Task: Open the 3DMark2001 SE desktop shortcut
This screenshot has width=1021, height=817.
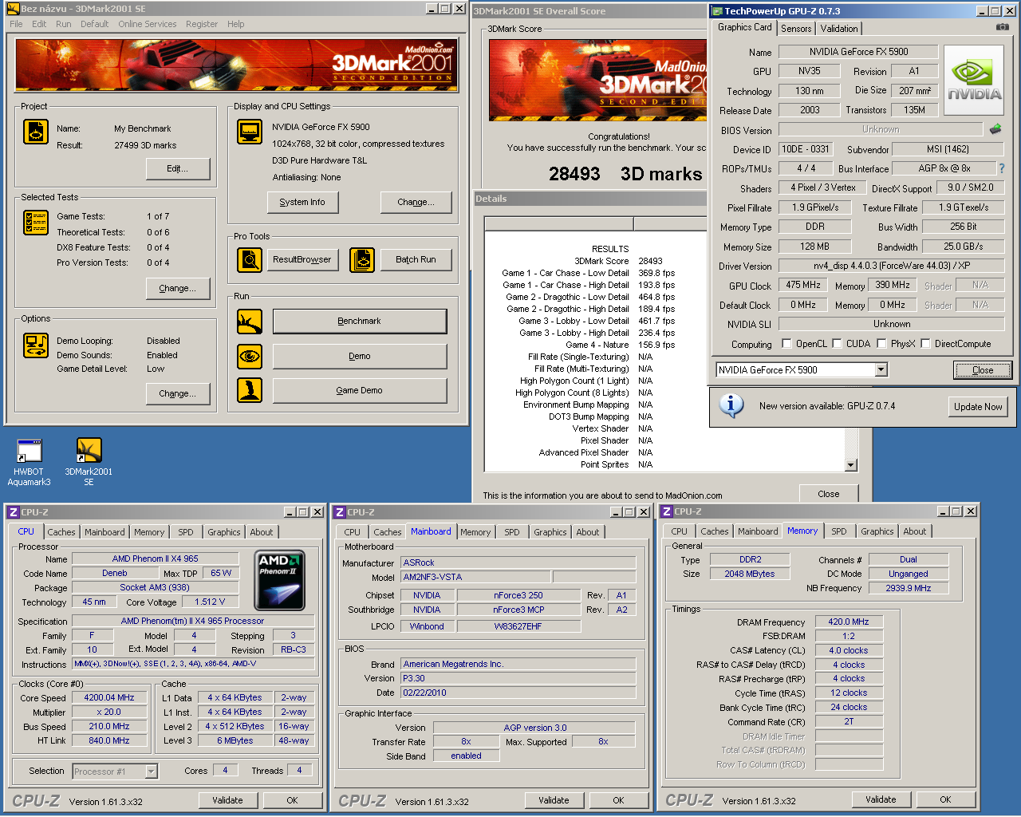Action: (x=89, y=462)
